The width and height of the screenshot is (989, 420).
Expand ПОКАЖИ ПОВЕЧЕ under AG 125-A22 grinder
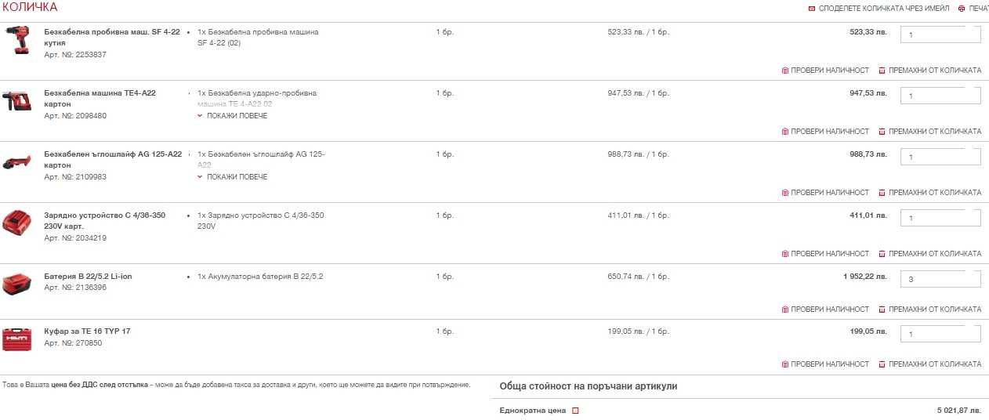point(232,177)
